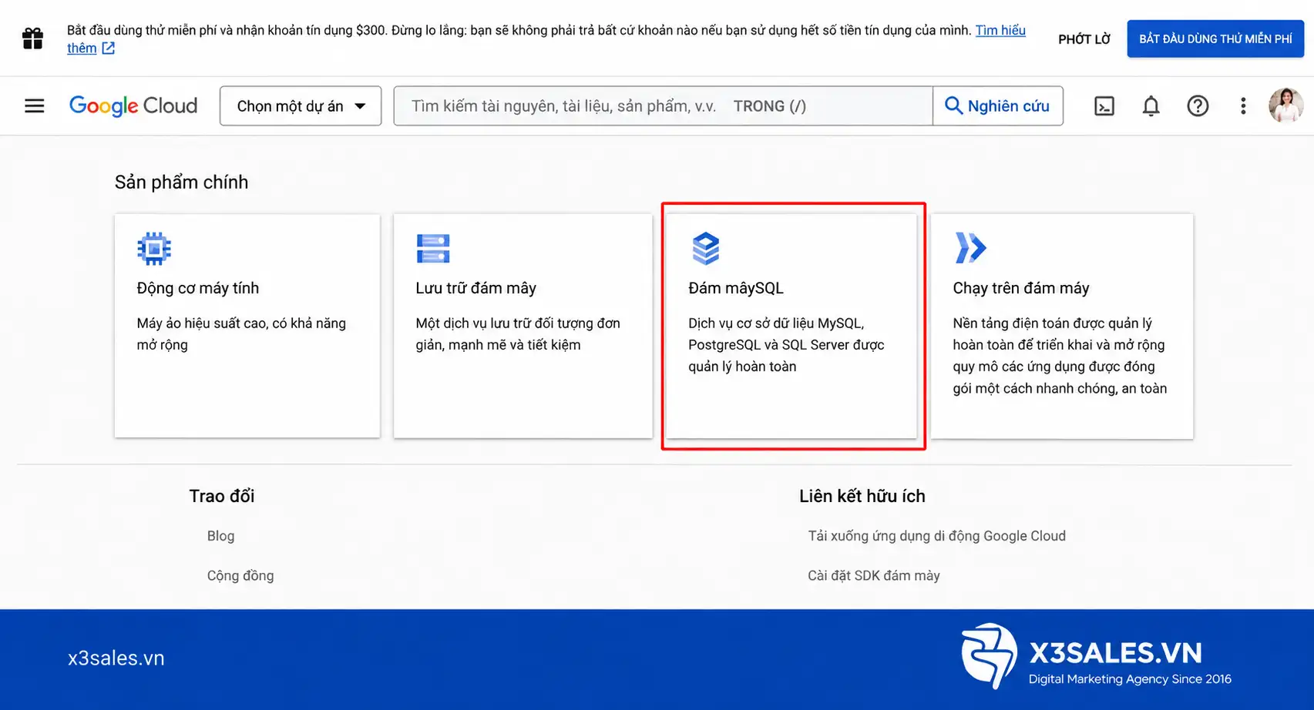
Task: Click the Cloud Storage icon
Action: tap(433, 248)
